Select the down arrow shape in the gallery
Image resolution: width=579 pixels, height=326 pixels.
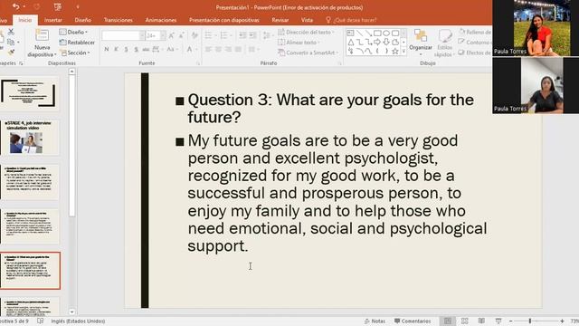tap(386, 43)
